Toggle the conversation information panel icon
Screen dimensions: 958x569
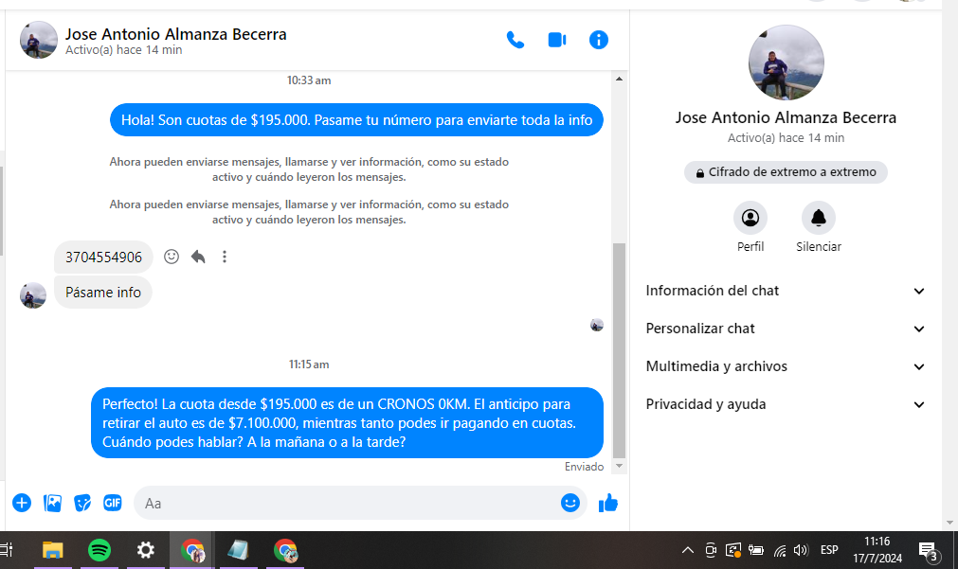point(599,40)
